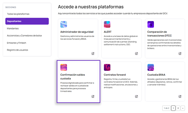The width and height of the screenshot is (188, 113).
Task: Click Comparación de transacciones DTCC title
Action: (159, 34)
